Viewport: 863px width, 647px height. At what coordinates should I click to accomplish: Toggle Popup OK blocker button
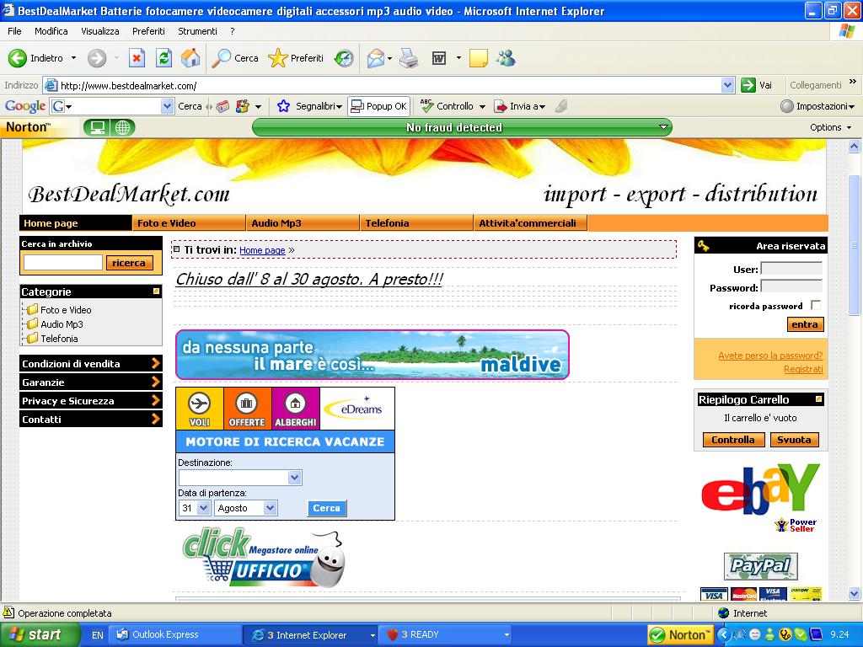click(378, 106)
